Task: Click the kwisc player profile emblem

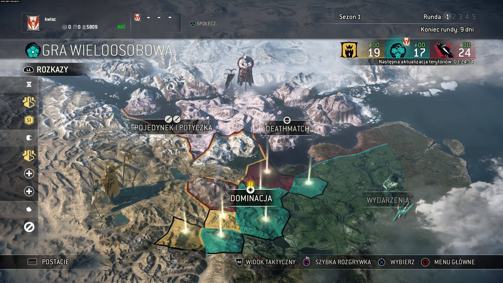Action: (x=33, y=23)
